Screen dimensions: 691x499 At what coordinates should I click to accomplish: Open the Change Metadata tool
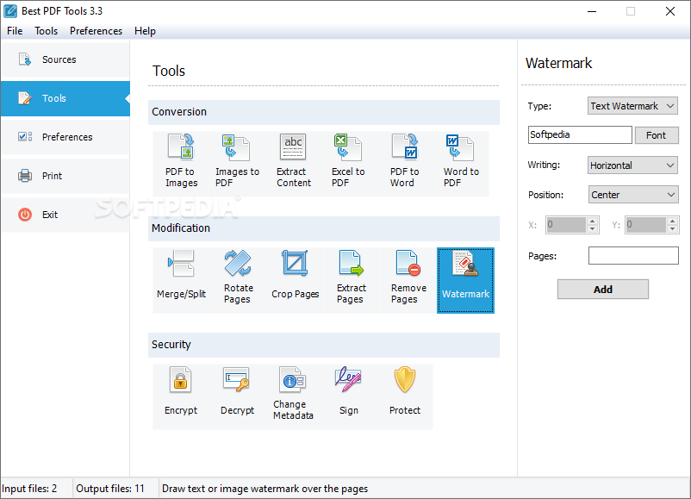pyautogui.click(x=293, y=396)
